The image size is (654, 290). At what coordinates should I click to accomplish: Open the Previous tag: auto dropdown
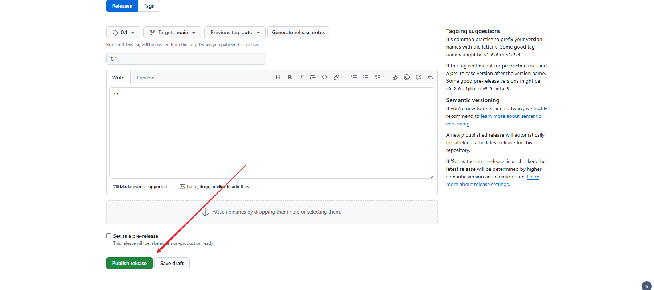(x=235, y=32)
